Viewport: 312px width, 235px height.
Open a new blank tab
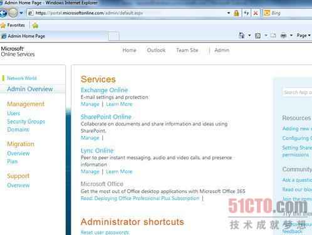tap(114, 36)
